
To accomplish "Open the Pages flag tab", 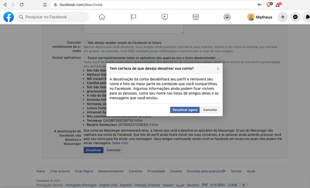I will coord(133,17).
